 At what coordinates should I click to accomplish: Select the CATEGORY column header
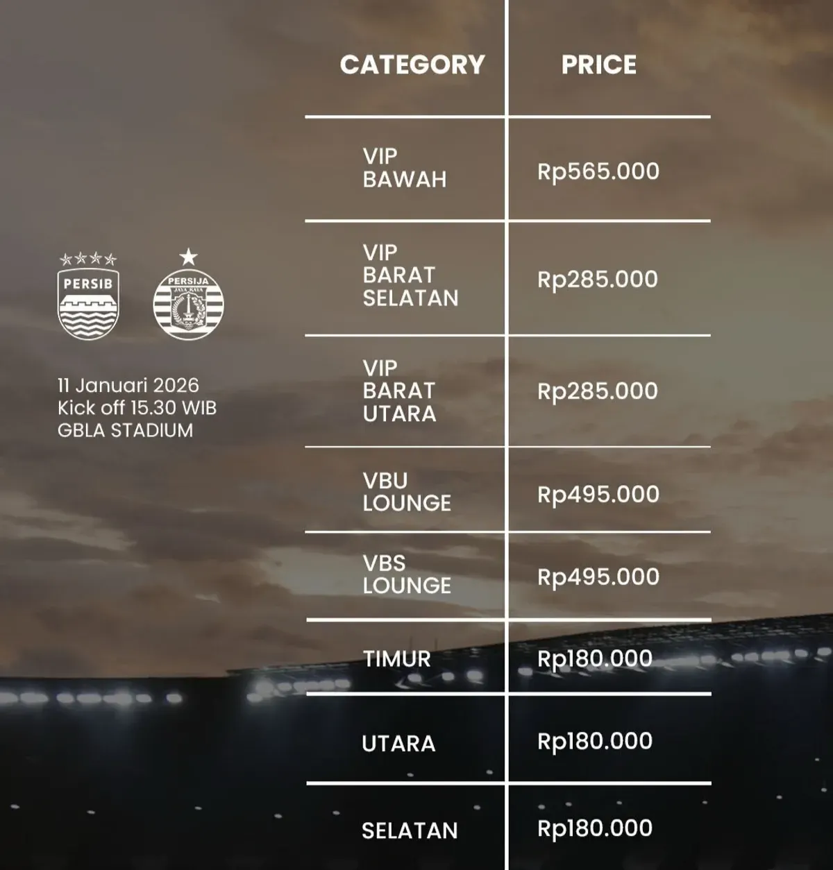pyautogui.click(x=412, y=65)
